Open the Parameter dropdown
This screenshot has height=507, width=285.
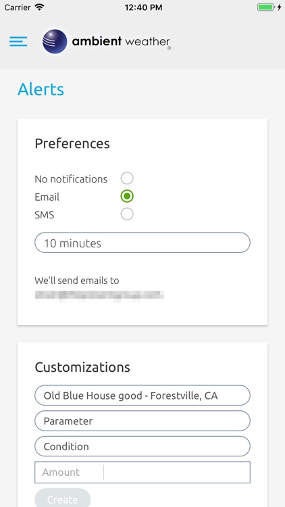(x=142, y=420)
